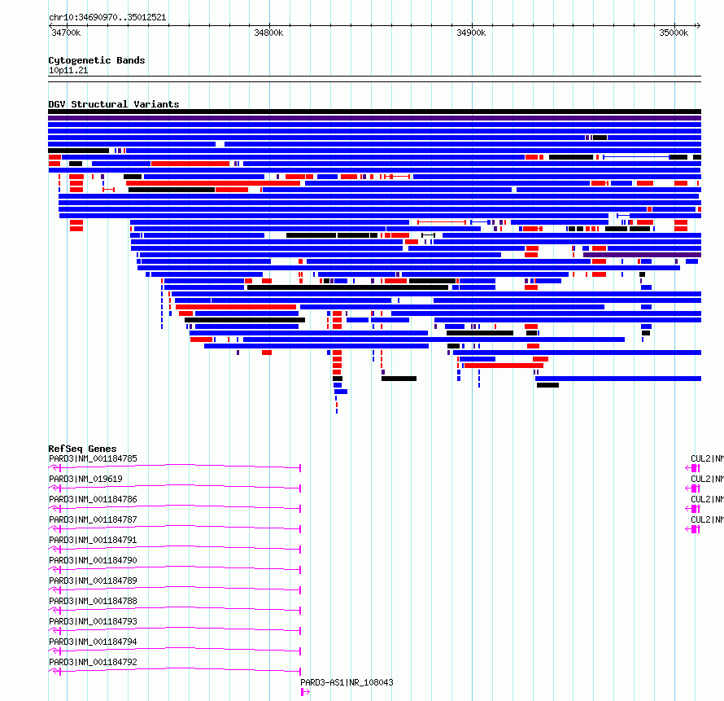Click the PARD3|NM_001184788 transcript label
The height and width of the screenshot is (701, 724).
pos(93,601)
